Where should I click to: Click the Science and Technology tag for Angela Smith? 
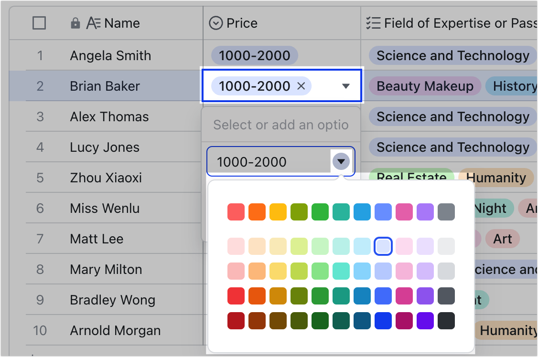(x=451, y=55)
